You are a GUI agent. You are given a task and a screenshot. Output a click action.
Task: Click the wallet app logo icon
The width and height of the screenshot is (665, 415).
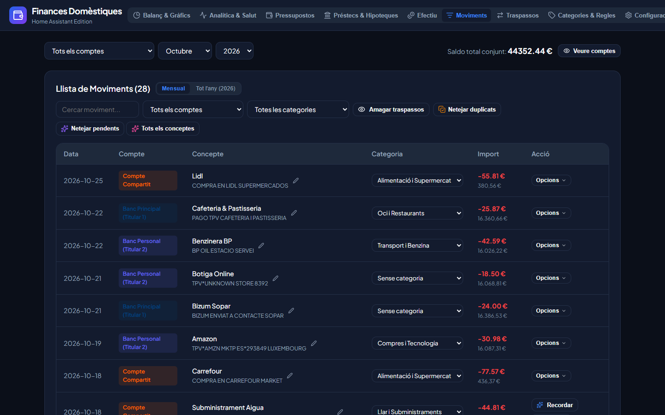pyautogui.click(x=18, y=15)
